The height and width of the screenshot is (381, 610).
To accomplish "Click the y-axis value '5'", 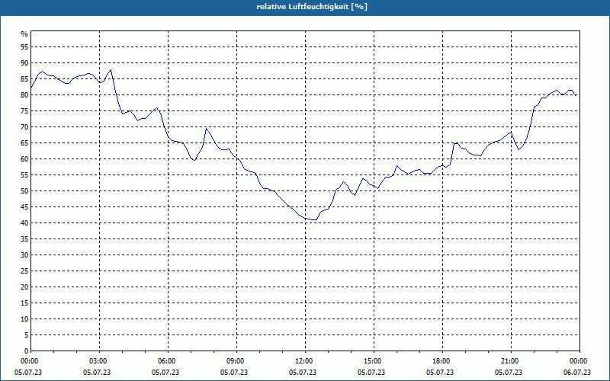I will pos(27,335).
